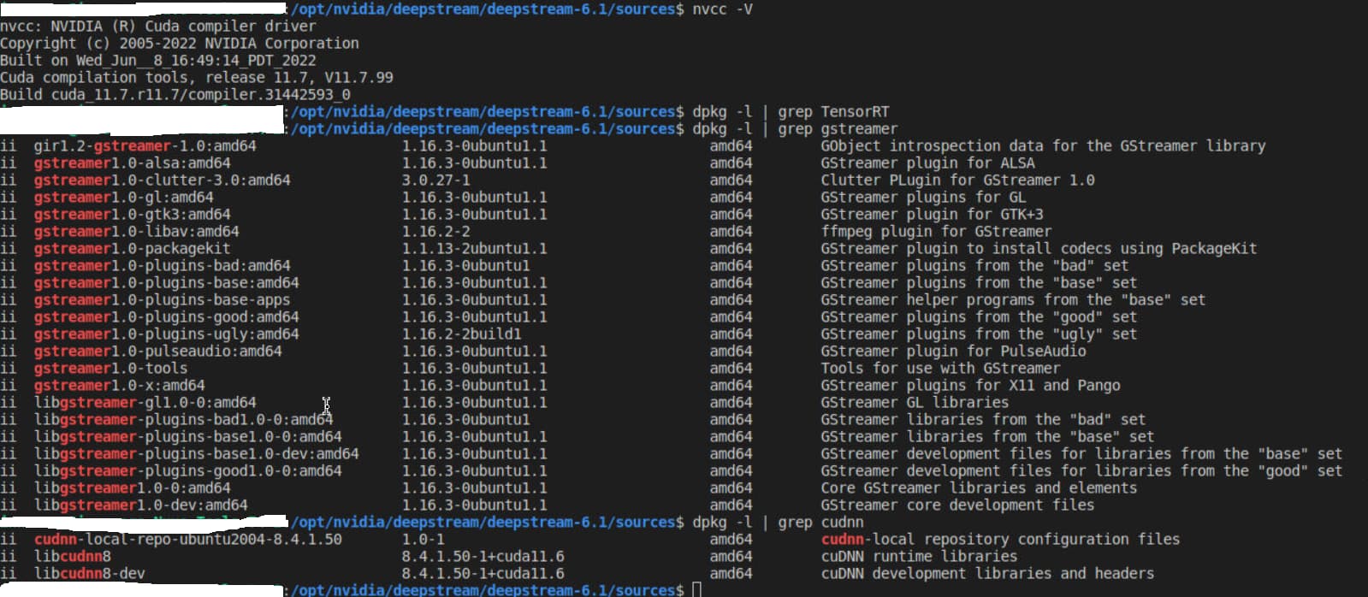Screen dimensions: 1368x597
Task: Click description 'cuDNN runtime libraries'
Action: click(919, 557)
